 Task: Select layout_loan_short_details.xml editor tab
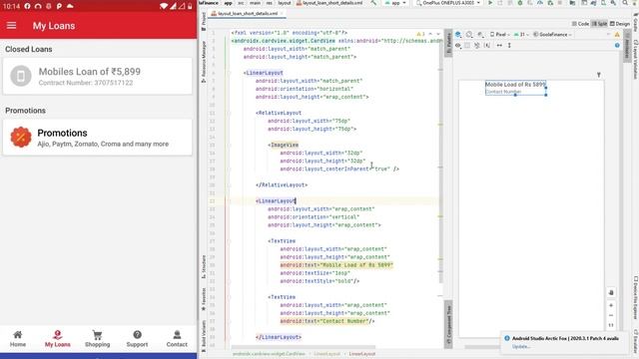point(247,13)
